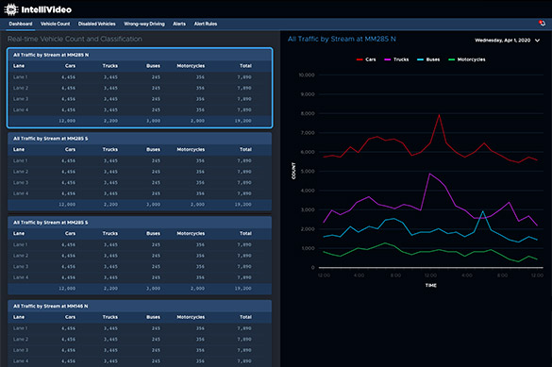This screenshot has width=552, height=367.
Task: Select the Dashboard tab
Action: pos(21,24)
